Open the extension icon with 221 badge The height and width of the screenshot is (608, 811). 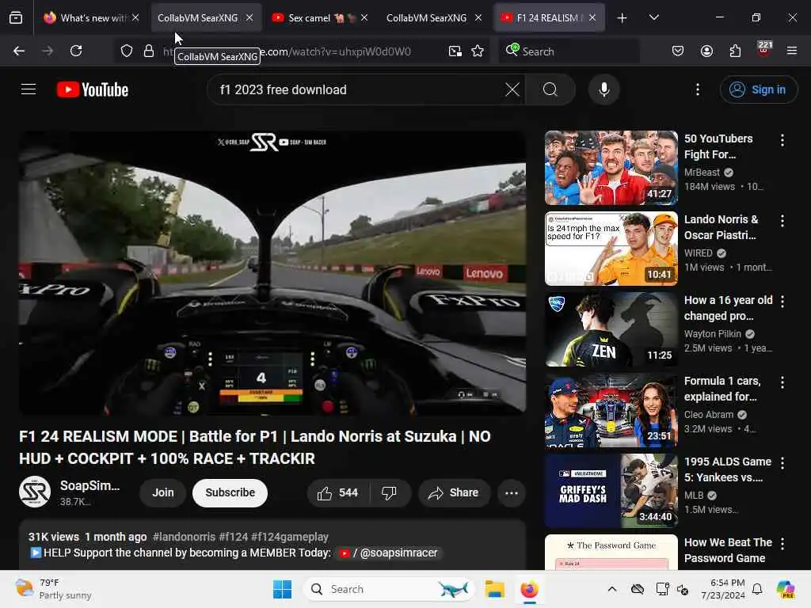764,50
